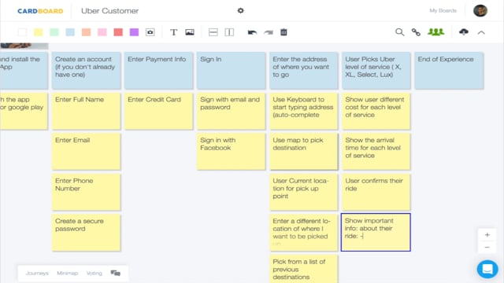This screenshot has width=504, height=283.
Task: Toggle the Minimap view
Action: click(67, 273)
